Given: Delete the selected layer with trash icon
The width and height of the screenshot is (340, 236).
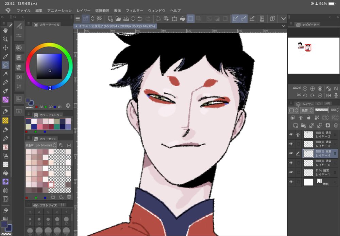Looking at the screenshot, I should point(336,125).
